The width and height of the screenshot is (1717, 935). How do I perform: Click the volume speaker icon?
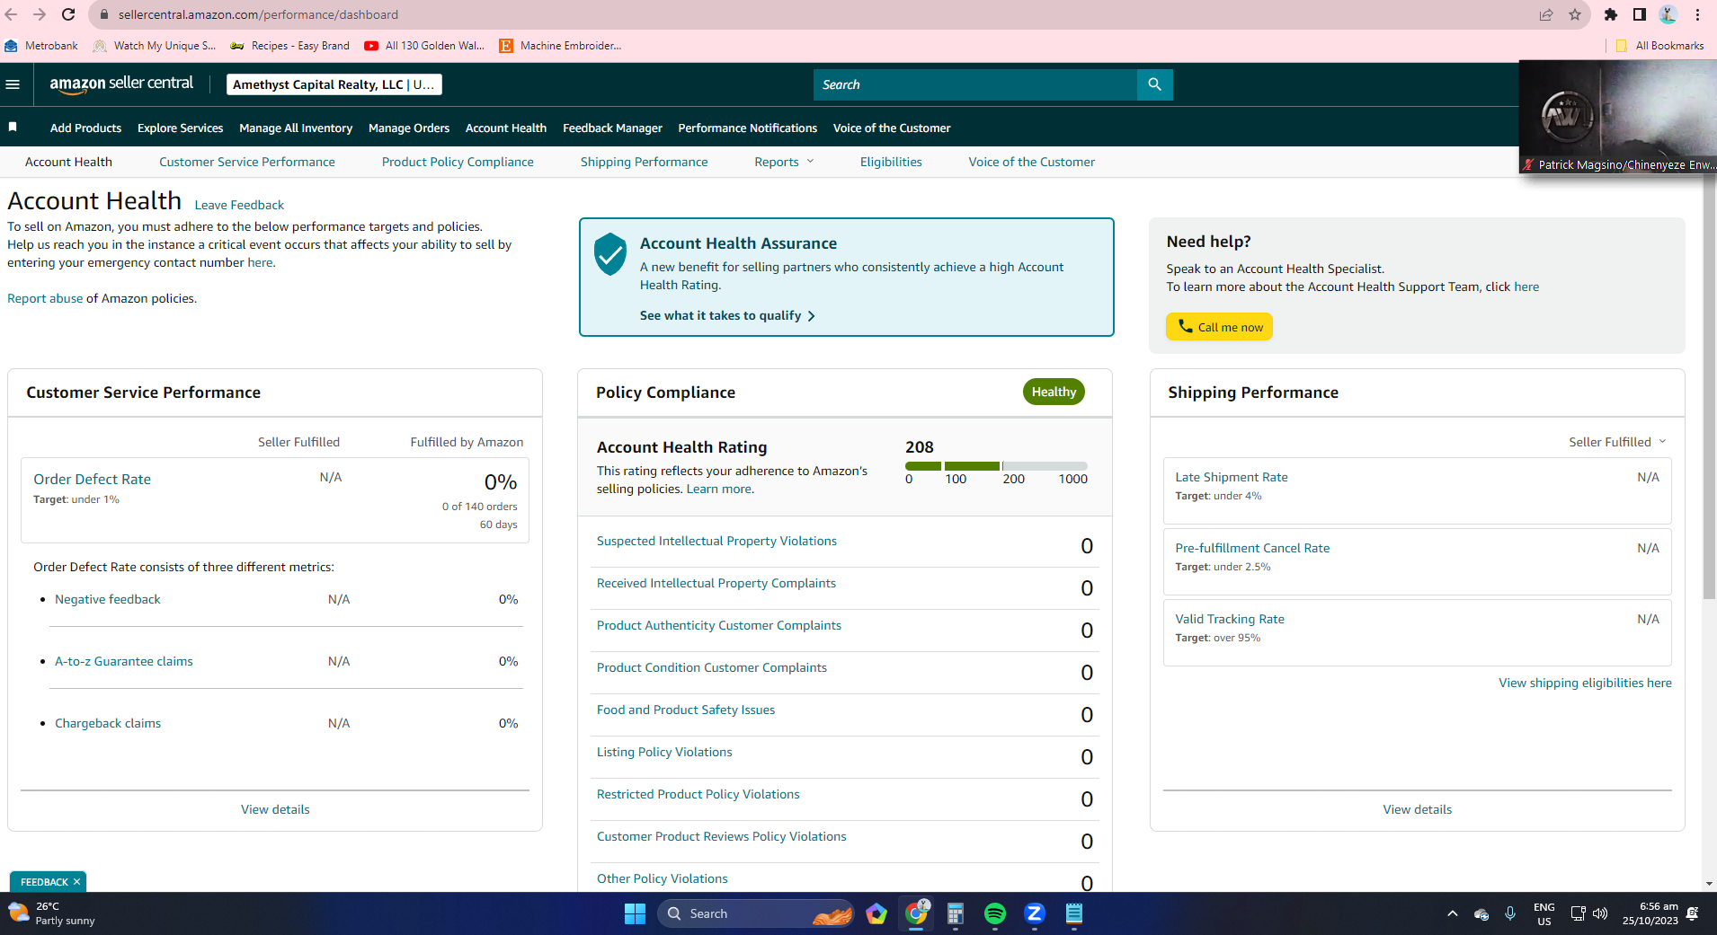click(1600, 913)
